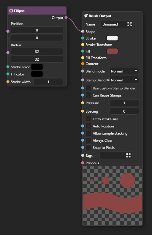Enable Allow sample stacking checkbox
This screenshot has width=152, height=235.
coord(88,133)
